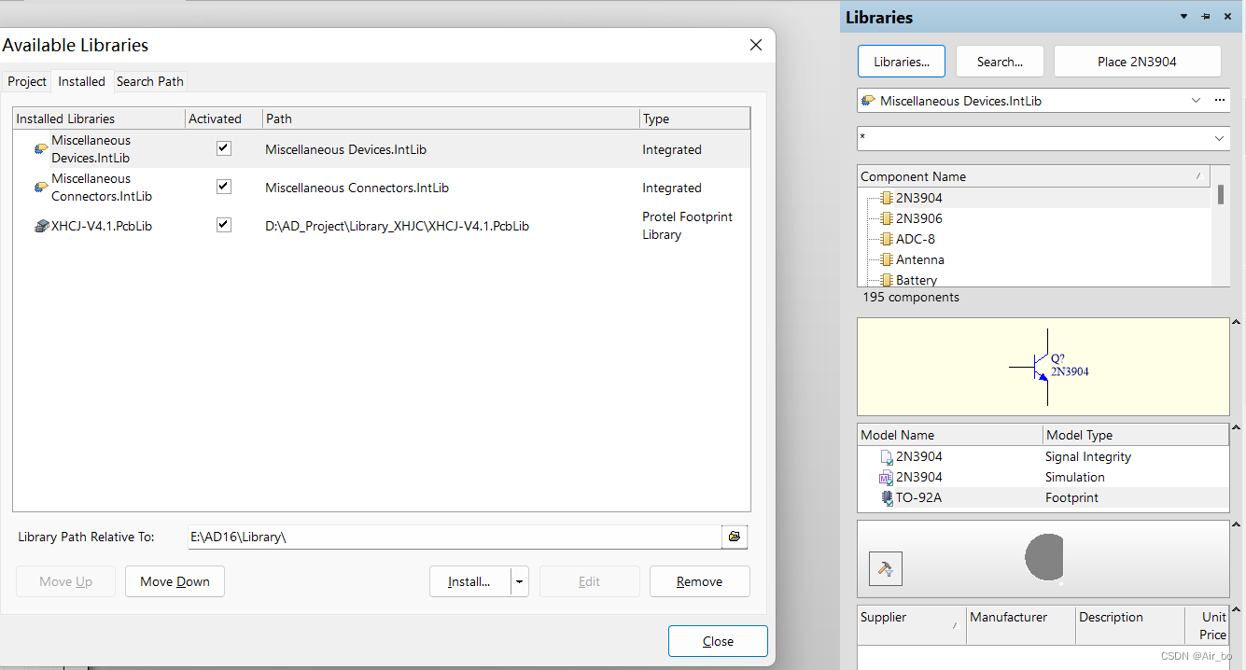Image resolution: width=1246 pixels, height=670 pixels.
Task: Click the XHCJ-V4.1.PcbLib footprint library icon
Action: point(41,226)
